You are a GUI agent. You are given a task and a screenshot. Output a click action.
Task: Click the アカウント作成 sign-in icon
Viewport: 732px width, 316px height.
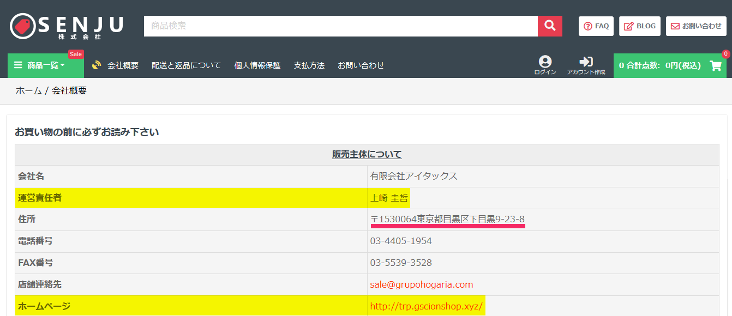[586, 62]
